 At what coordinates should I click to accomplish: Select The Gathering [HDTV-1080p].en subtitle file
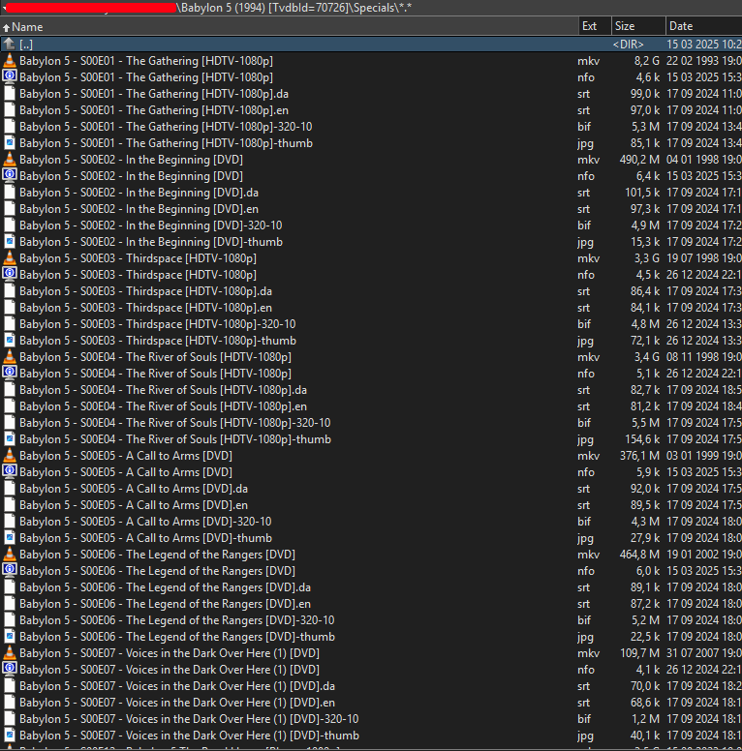coord(371,110)
